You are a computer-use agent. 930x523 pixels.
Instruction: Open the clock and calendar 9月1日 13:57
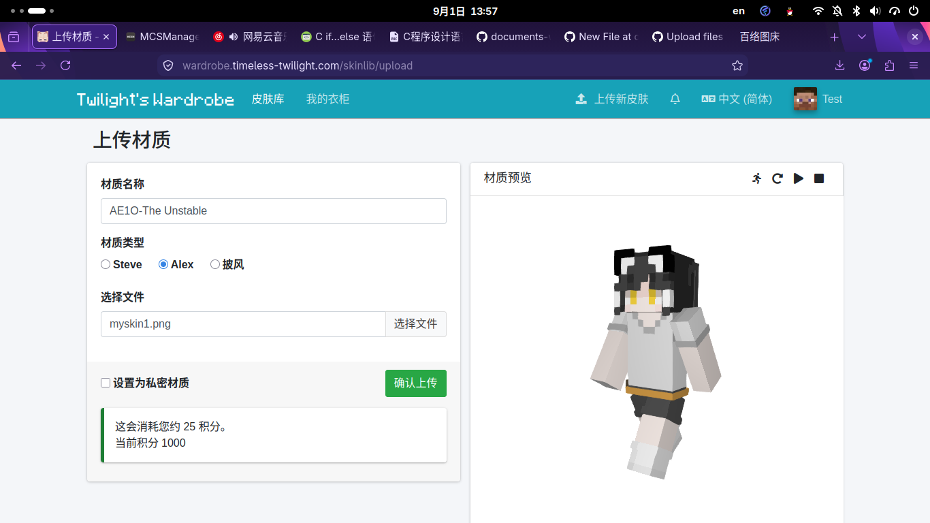(x=465, y=11)
